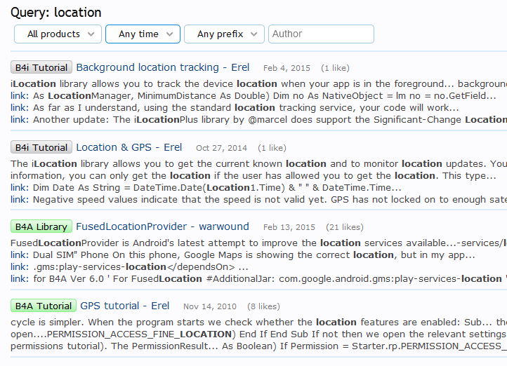Click the Query: location heading
Viewport: 507px width, 366px height.
point(55,12)
